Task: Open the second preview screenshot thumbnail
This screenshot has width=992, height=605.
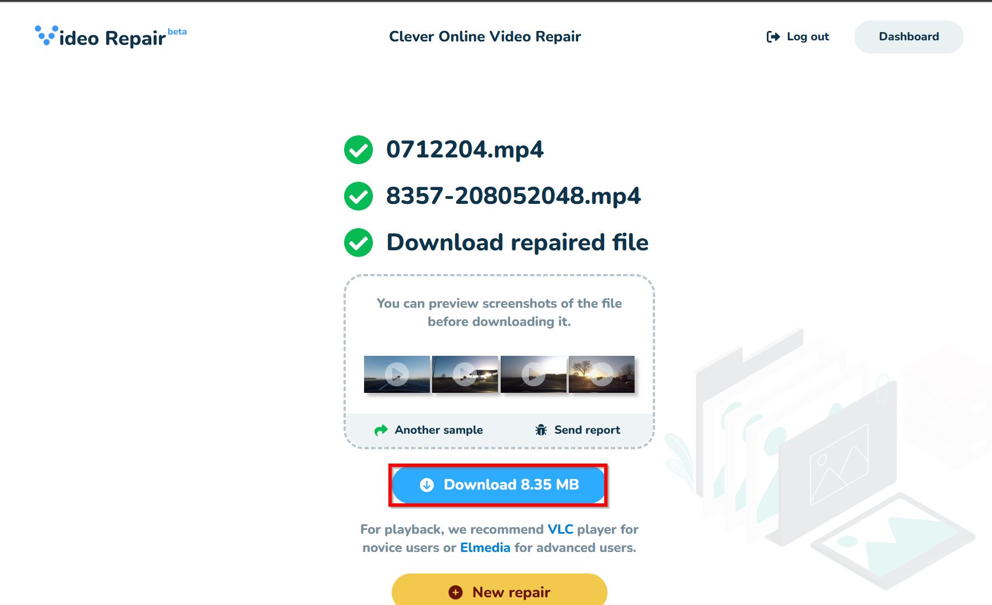Action: [x=465, y=374]
